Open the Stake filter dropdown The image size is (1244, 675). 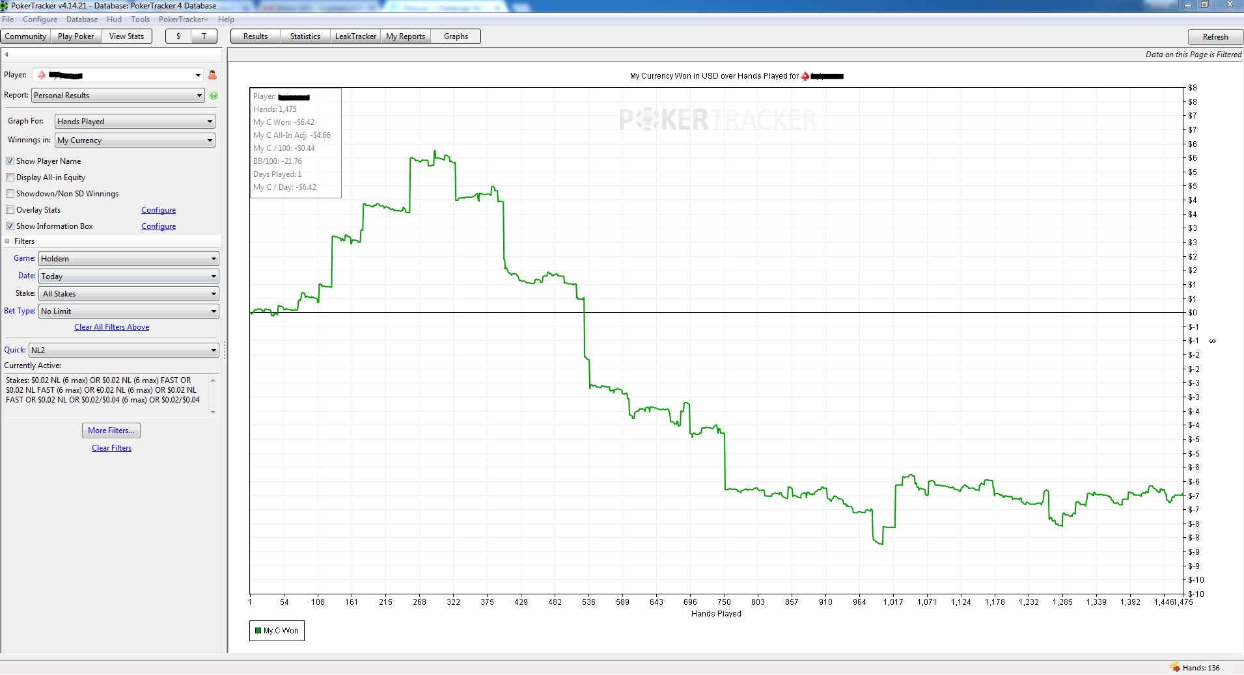129,294
